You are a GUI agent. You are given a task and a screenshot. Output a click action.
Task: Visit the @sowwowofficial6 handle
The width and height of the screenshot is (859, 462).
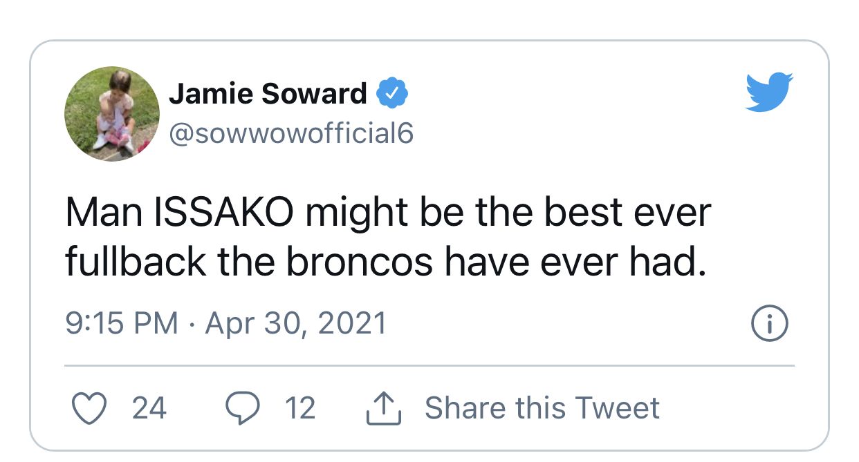[x=290, y=133]
